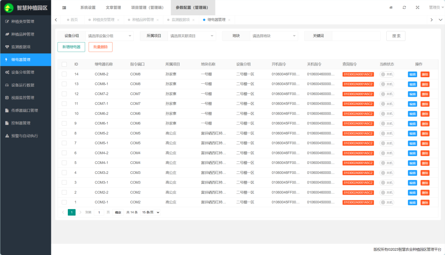
Task: Click the fullscreen icon in the header
Action: [x=418, y=7]
